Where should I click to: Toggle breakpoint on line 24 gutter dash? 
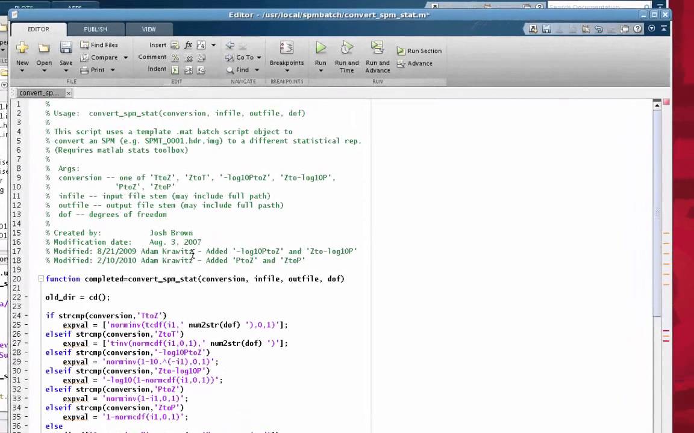pos(26,316)
